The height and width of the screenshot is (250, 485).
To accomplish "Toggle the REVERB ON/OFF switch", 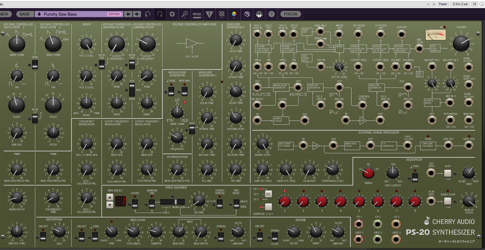I will [260, 236].
